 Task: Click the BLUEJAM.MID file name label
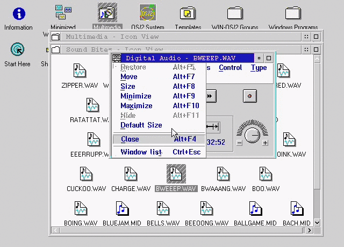click(x=122, y=223)
